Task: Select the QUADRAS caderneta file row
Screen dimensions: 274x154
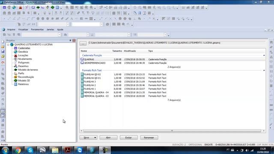Action: pyautogui.click(x=173, y=59)
